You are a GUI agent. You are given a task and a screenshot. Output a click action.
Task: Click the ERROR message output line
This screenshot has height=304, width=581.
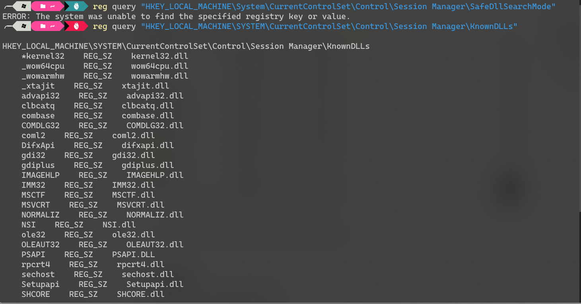coord(176,16)
